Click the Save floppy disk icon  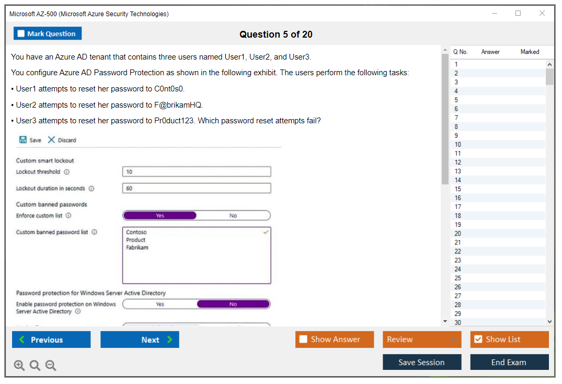click(x=23, y=140)
